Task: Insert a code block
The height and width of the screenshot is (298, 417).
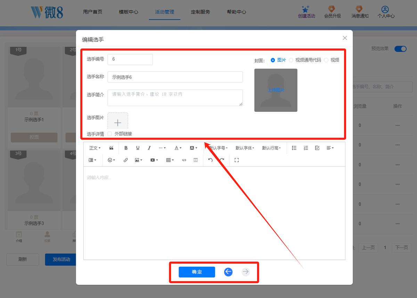Action: coord(184,160)
